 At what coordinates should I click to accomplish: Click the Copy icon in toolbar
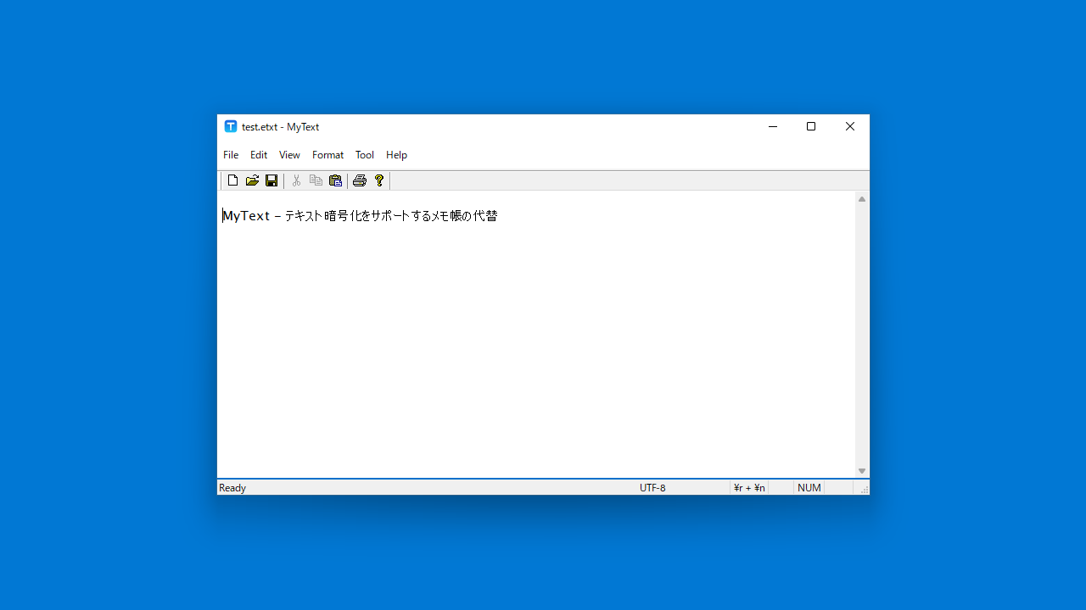(316, 180)
